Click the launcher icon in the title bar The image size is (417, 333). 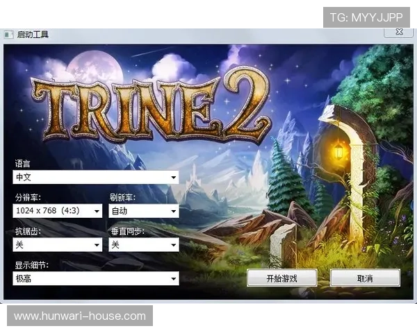[8, 34]
